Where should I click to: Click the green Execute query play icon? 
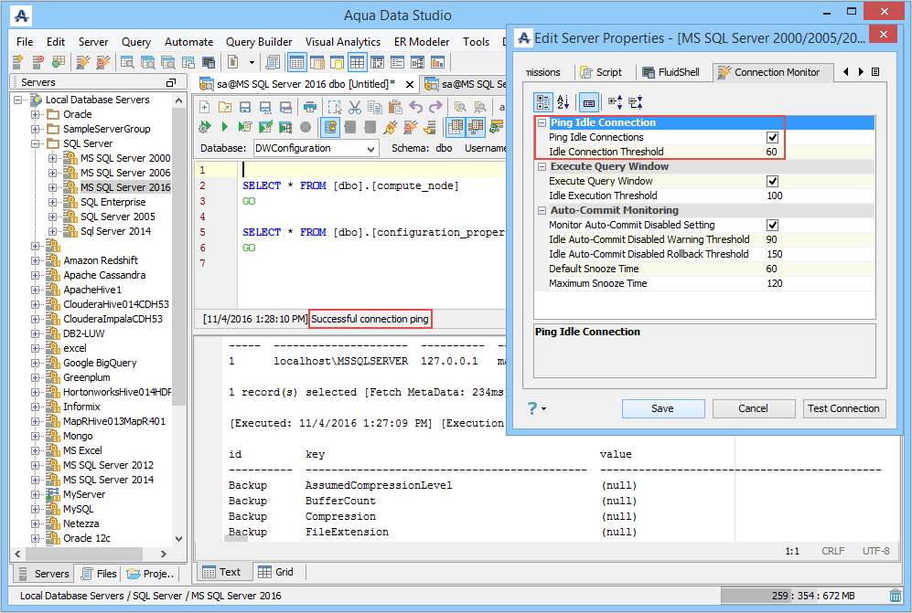[225, 127]
